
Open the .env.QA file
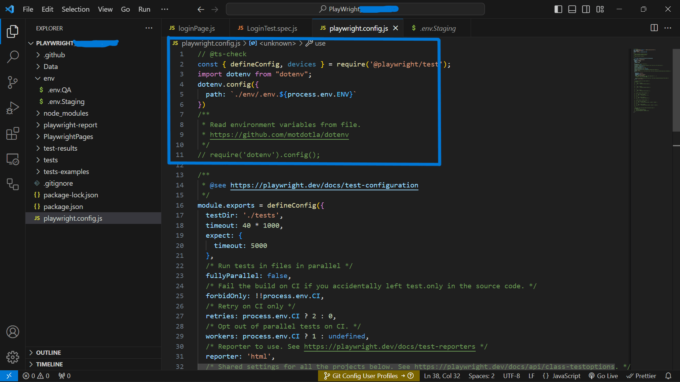click(x=93, y=90)
